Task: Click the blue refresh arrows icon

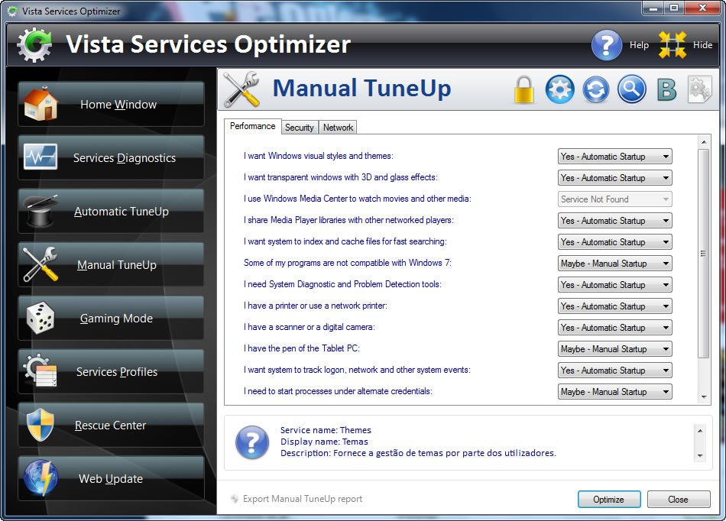Action: tap(596, 89)
